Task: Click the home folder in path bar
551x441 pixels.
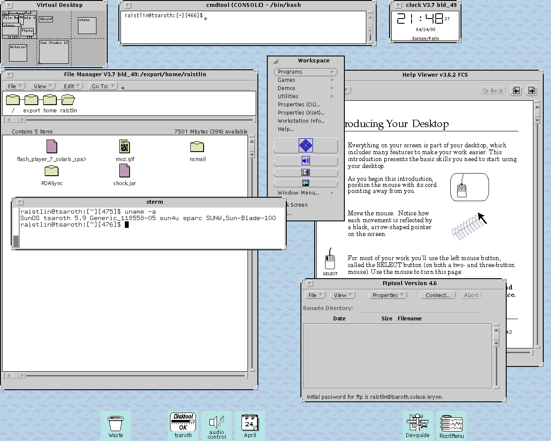Action: [x=50, y=100]
